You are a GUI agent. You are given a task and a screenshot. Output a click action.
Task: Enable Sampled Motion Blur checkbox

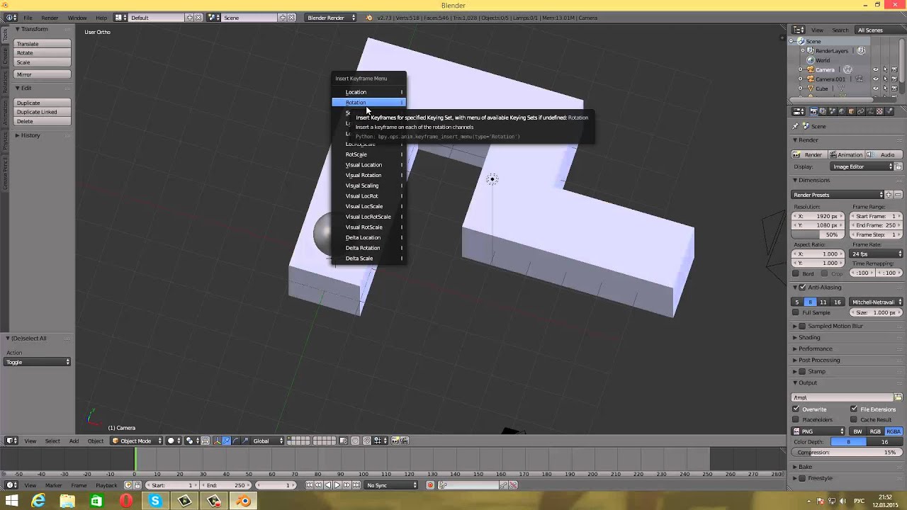[802, 327]
